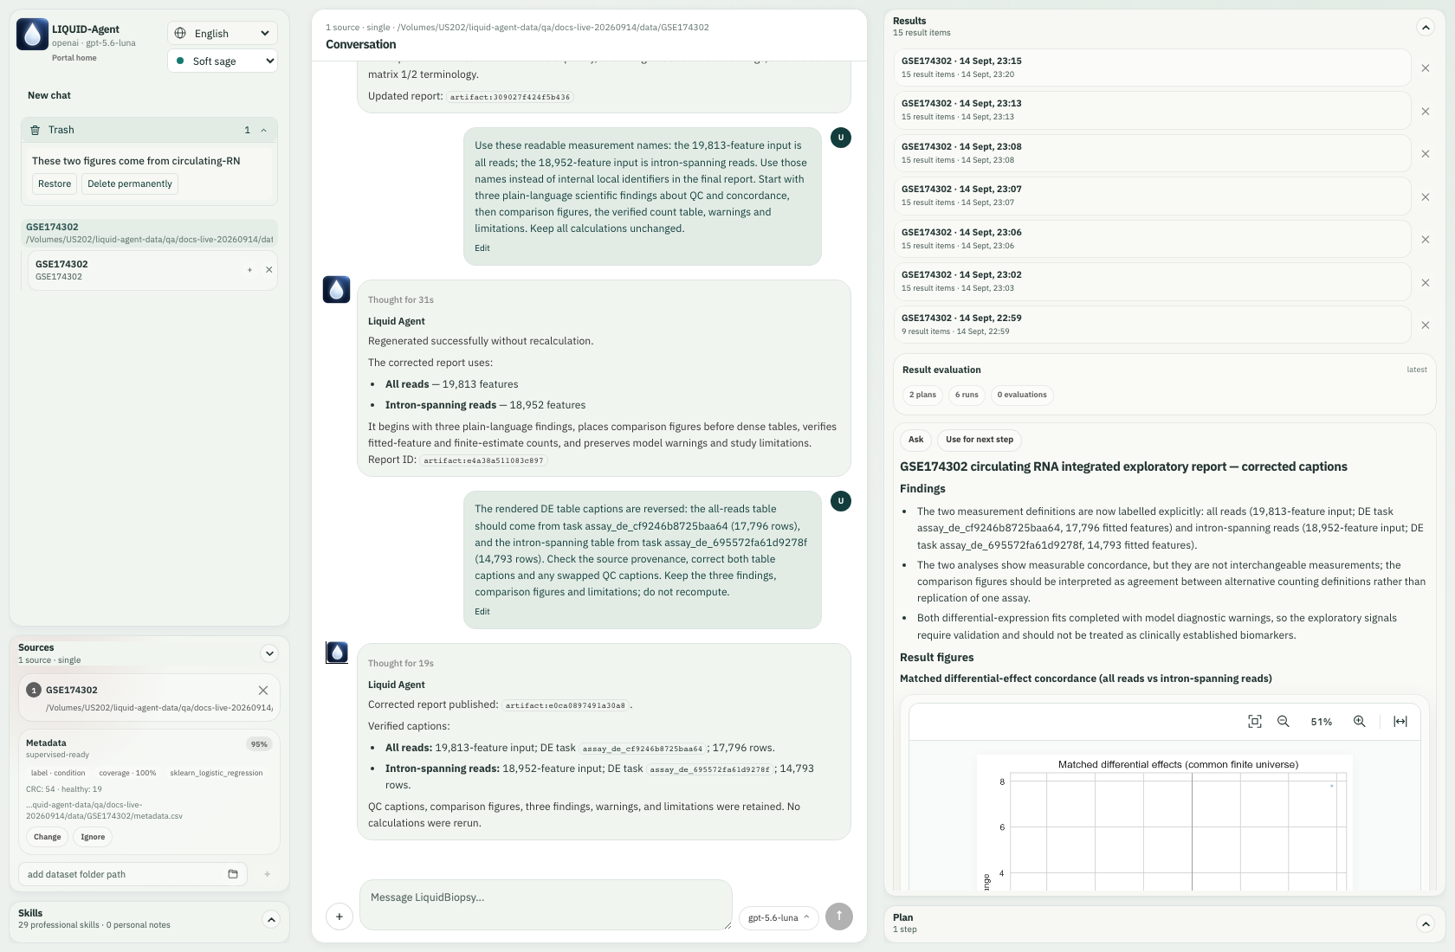Image resolution: width=1455 pixels, height=952 pixels.
Task: Open artifact e0ca0897491a30a8 link
Action: (566, 705)
